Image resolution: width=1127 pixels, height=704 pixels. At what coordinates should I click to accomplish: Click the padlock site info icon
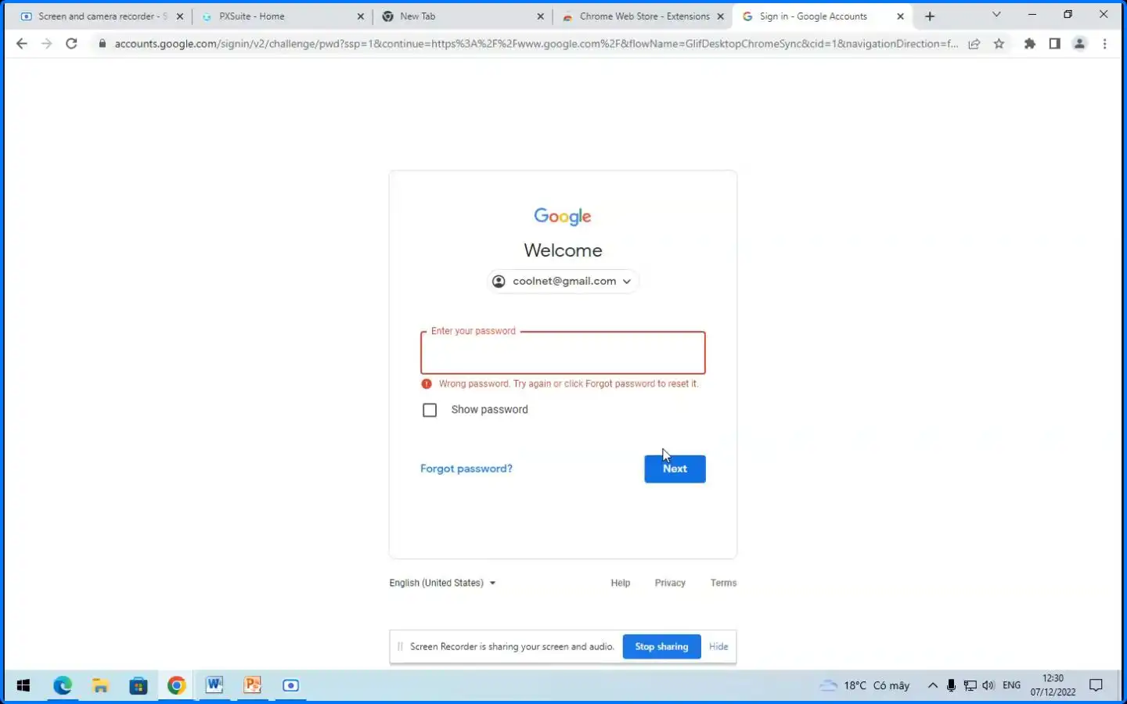102,44
